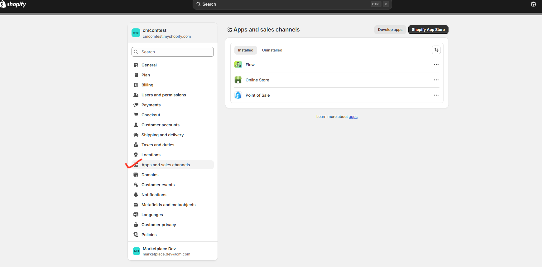Click the Develop apps button
The width and height of the screenshot is (542, 267).
[x=390, y=30]
